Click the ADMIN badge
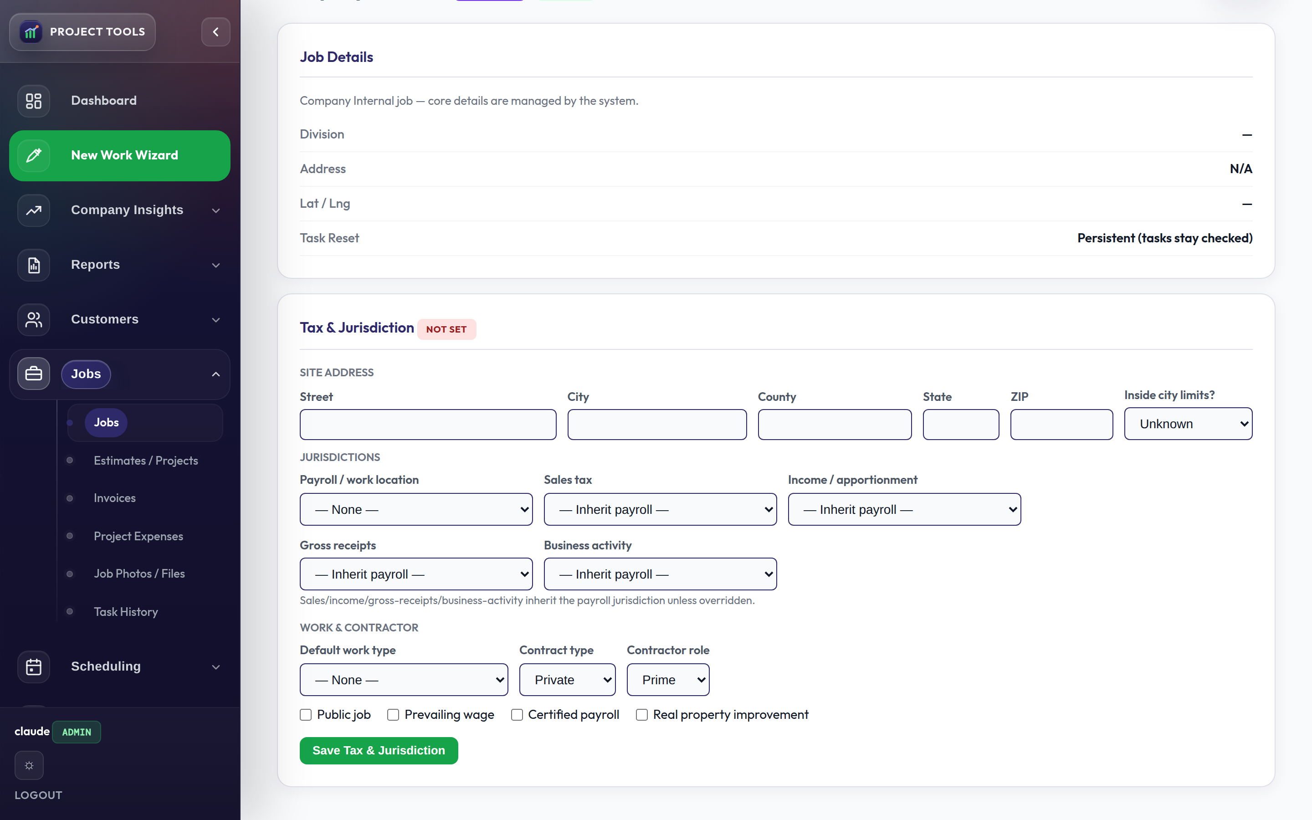Viewport: 1312px width, 820px height. point(77,732)
